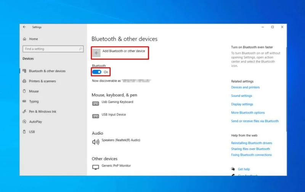This screenshot has height=192, width=305.
Task: Open Display settings link
Action: click(242, 104)
